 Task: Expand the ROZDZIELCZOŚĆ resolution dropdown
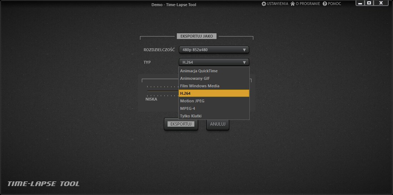coord(214,50)
